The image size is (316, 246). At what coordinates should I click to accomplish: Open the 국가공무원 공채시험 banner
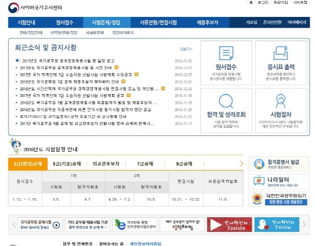click(x=40, y=225)
